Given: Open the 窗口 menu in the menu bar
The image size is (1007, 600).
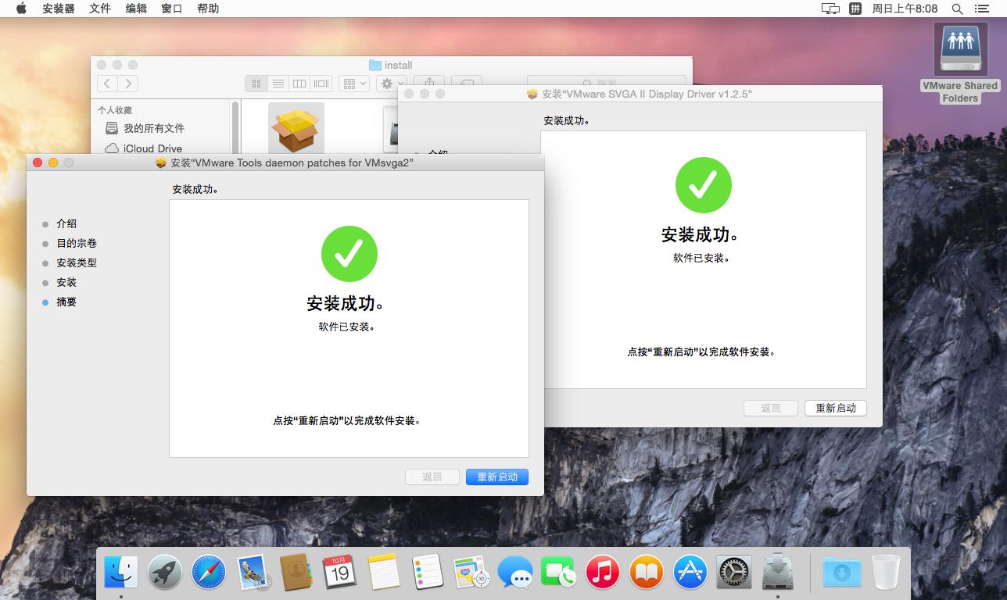Looking at the screenshot, I should tap(171, 9).
